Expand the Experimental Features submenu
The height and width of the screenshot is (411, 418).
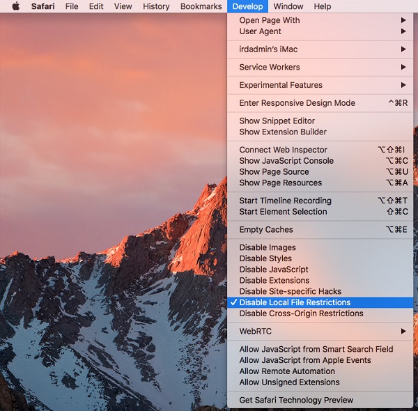pos(320,85)
